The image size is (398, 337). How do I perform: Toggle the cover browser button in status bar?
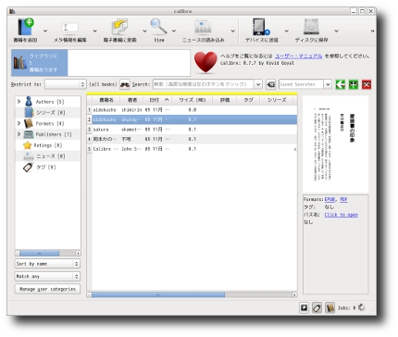304,307
